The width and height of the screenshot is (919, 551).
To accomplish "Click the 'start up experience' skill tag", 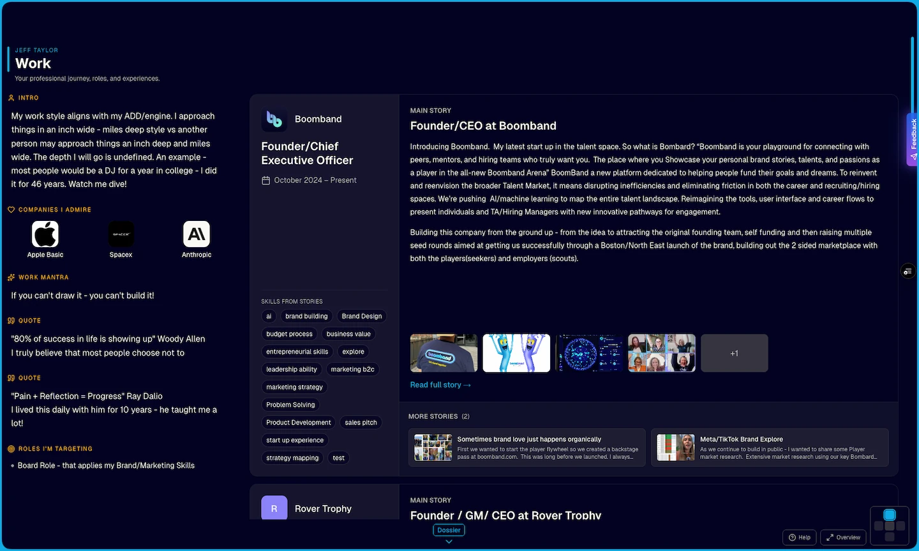I will [x=295, y=440].
